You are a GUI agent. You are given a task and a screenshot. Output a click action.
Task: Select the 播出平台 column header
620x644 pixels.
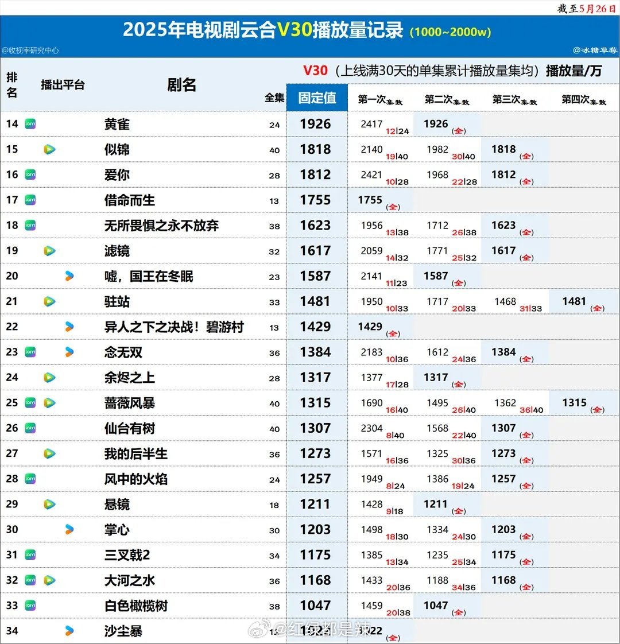coord(63,85)
